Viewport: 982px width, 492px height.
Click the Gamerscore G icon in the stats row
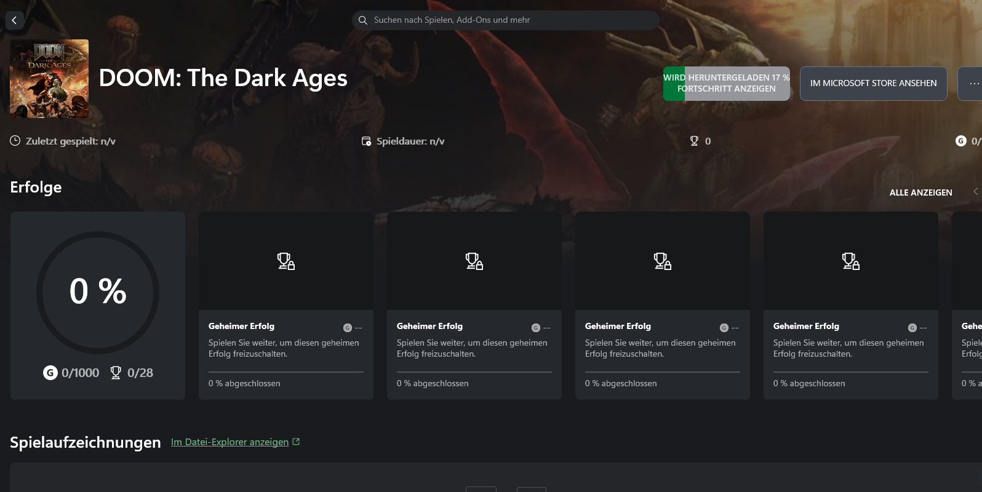[x=960, y=141]
